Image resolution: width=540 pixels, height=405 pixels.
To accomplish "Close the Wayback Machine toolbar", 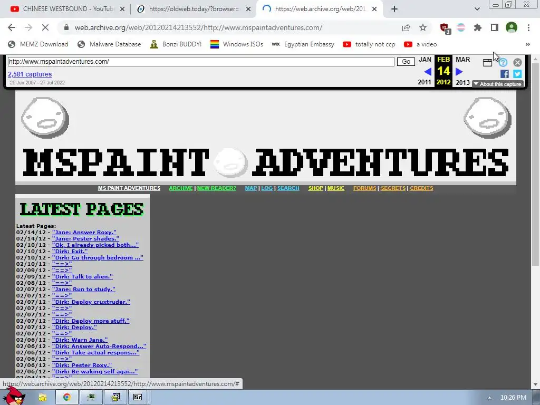I will click(517, 62).
